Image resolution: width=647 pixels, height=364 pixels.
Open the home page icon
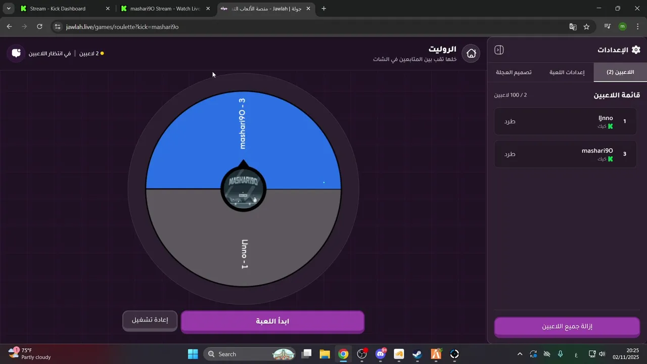click(x=471, y=53)
